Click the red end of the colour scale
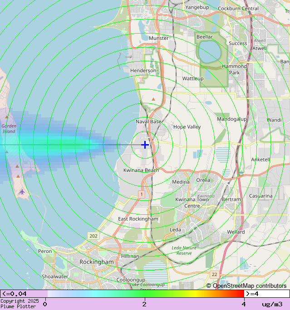The image size is (290, 310). (240, 294)
